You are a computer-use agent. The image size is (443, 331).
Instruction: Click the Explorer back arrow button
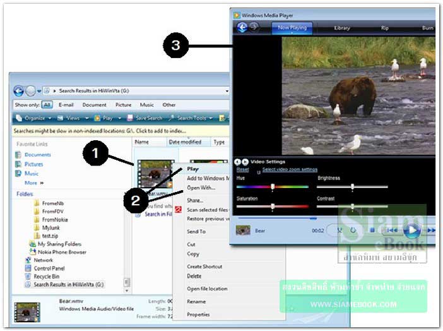point(19,91)
